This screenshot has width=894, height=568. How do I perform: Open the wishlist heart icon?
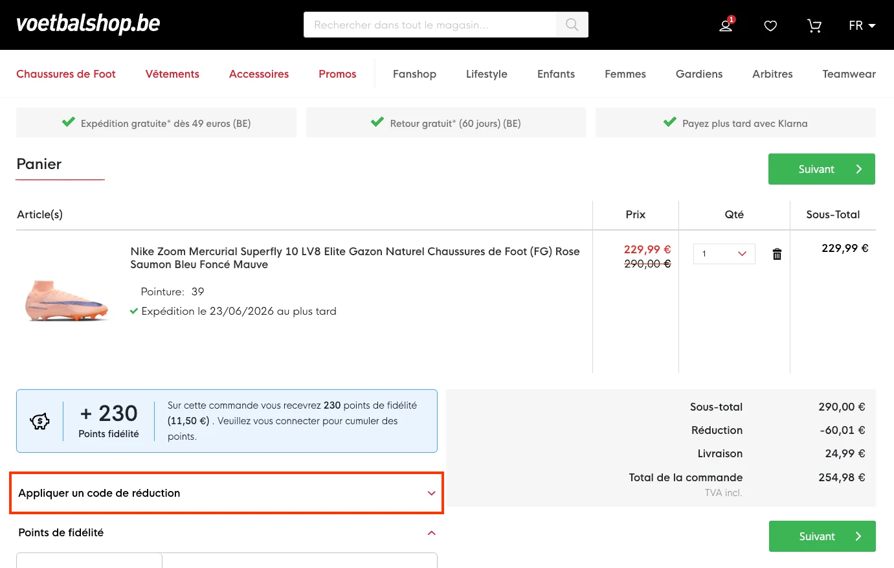(770, 25)
